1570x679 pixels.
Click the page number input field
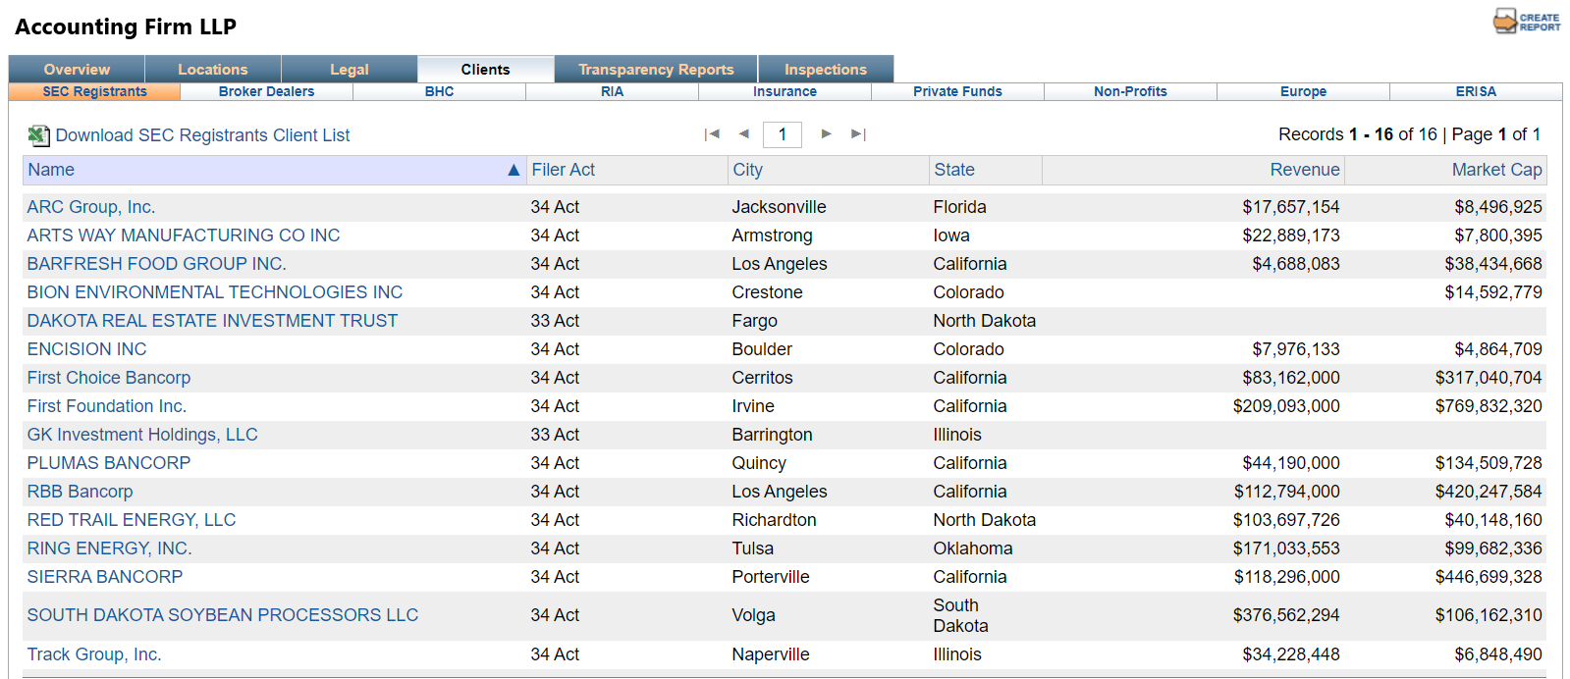(783, 134)
